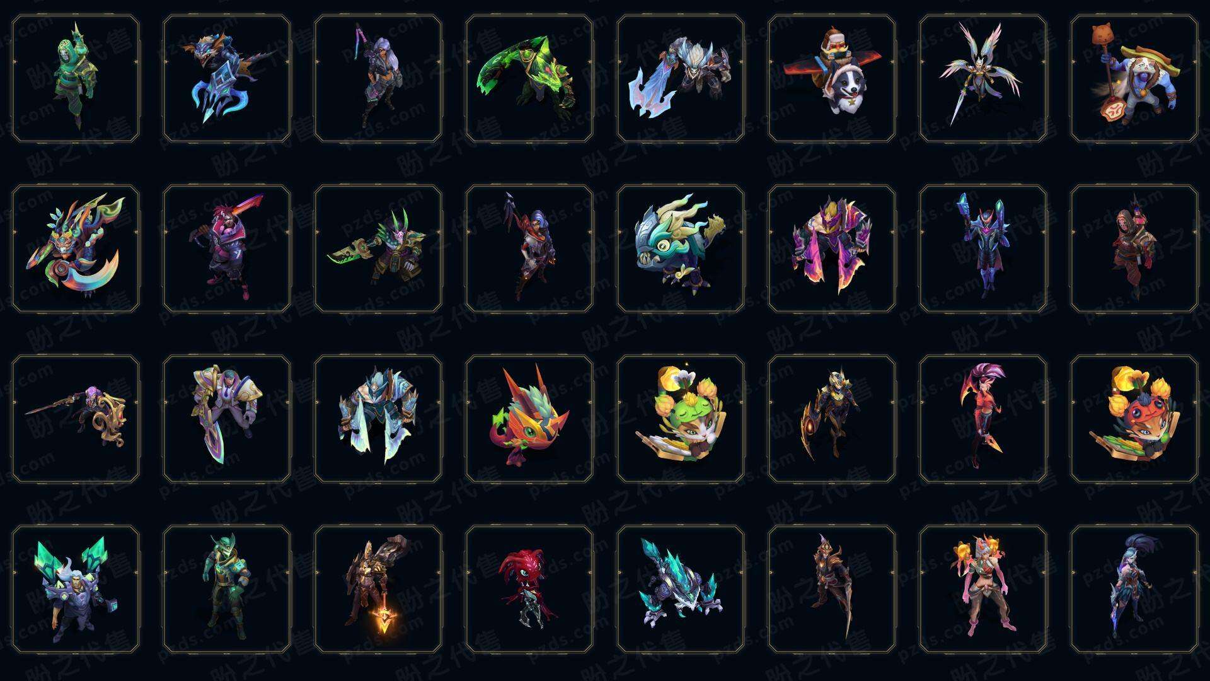Pick the rainbow scythe masked champion
The width and height of the screenshot is (1210, 681).
[x=76, y=248]
